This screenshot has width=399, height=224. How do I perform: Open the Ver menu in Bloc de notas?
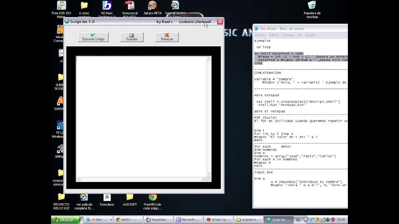click(300, 35)
